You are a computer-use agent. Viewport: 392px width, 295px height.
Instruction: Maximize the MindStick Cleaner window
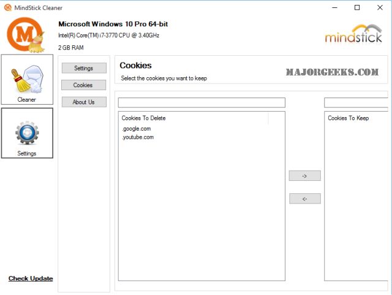[357, 7]
